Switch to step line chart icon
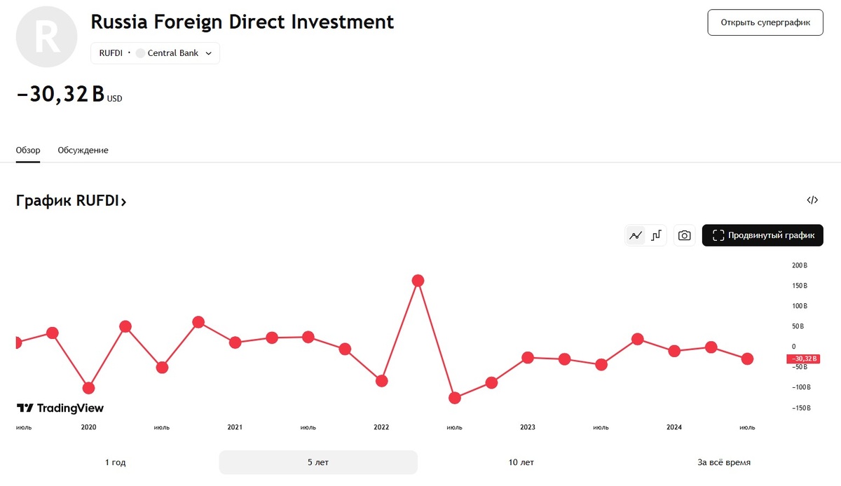841x486 pixels. (x=656, y=236)
